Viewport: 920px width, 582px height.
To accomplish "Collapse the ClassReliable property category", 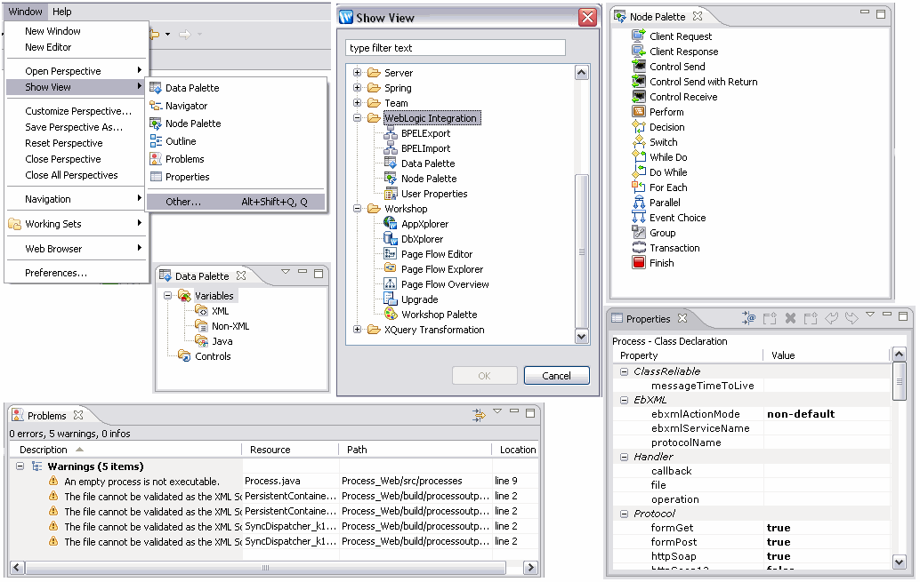I will point(625,371).
